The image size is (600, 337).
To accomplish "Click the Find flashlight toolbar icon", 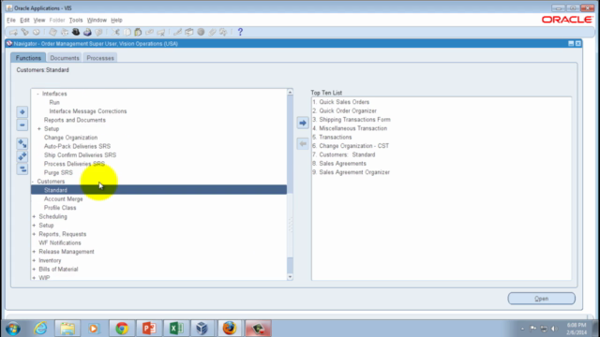I will [x=25, y=32].
